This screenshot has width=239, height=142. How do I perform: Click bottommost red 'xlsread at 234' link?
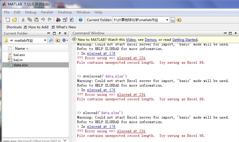point(131,131)
